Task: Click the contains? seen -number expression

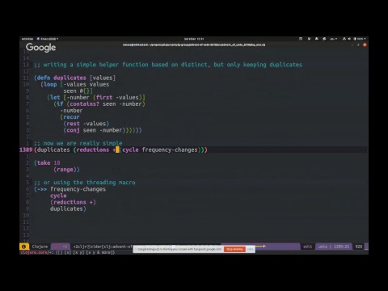Action: 106,104
